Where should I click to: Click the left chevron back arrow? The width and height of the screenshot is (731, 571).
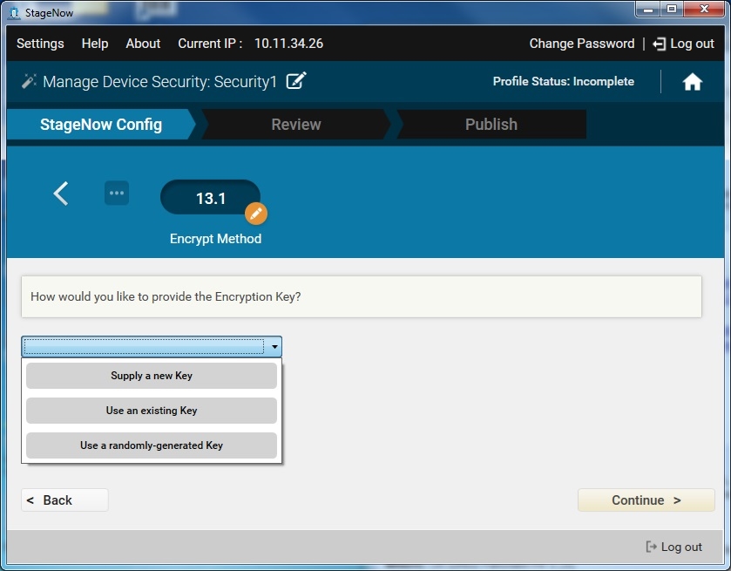[x=61, y=194]
